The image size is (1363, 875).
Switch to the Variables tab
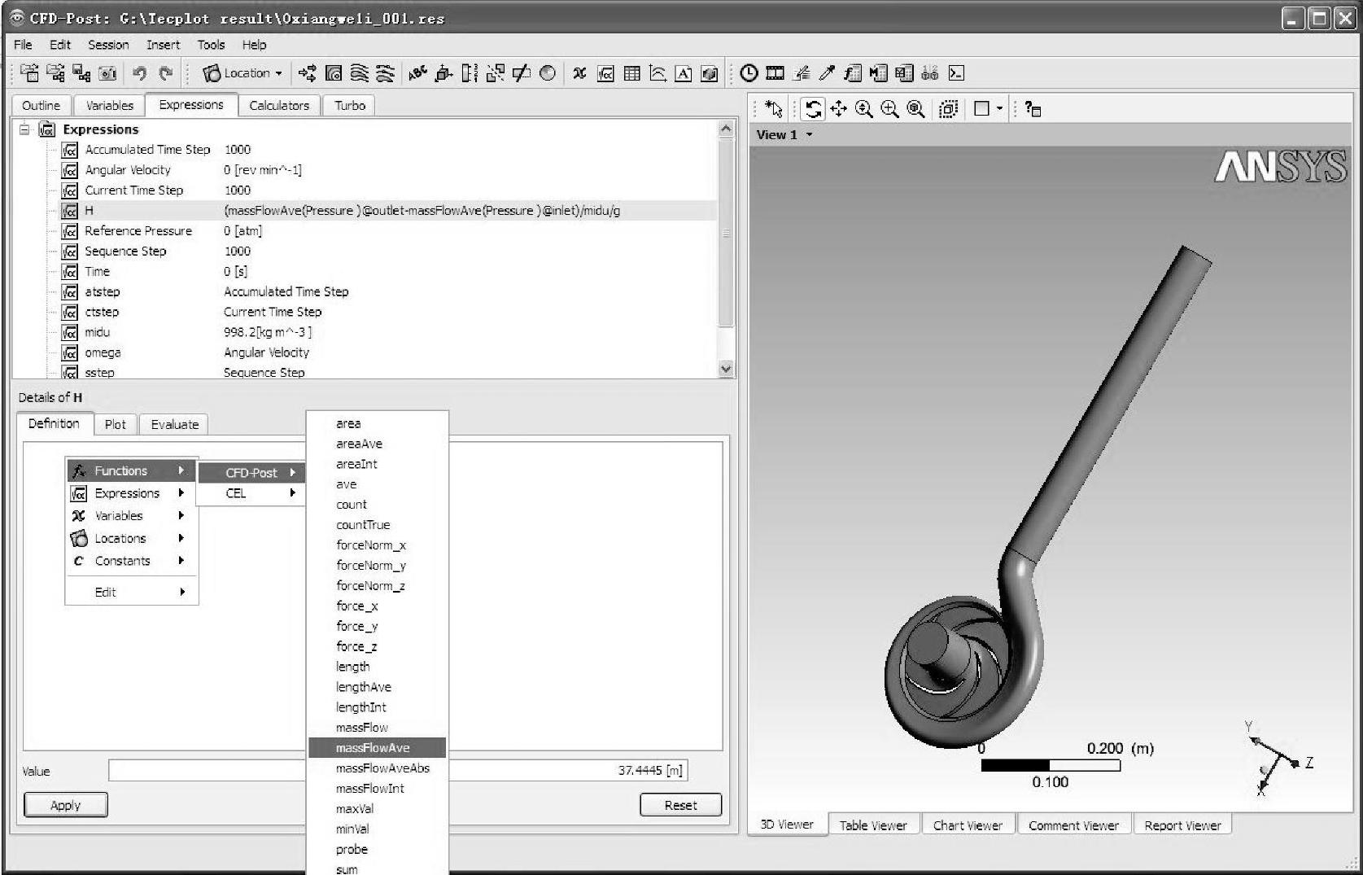point(109,106)
